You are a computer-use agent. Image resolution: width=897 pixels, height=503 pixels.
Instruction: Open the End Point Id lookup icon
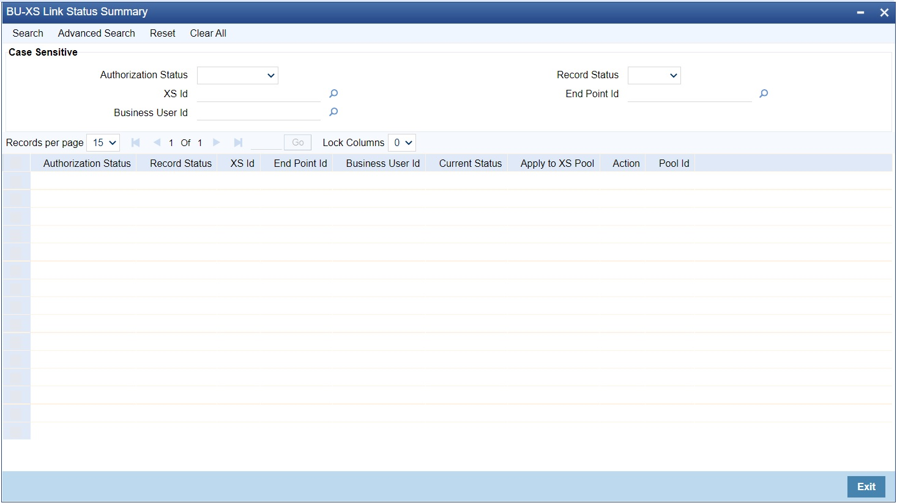click(x=764, y=94)
